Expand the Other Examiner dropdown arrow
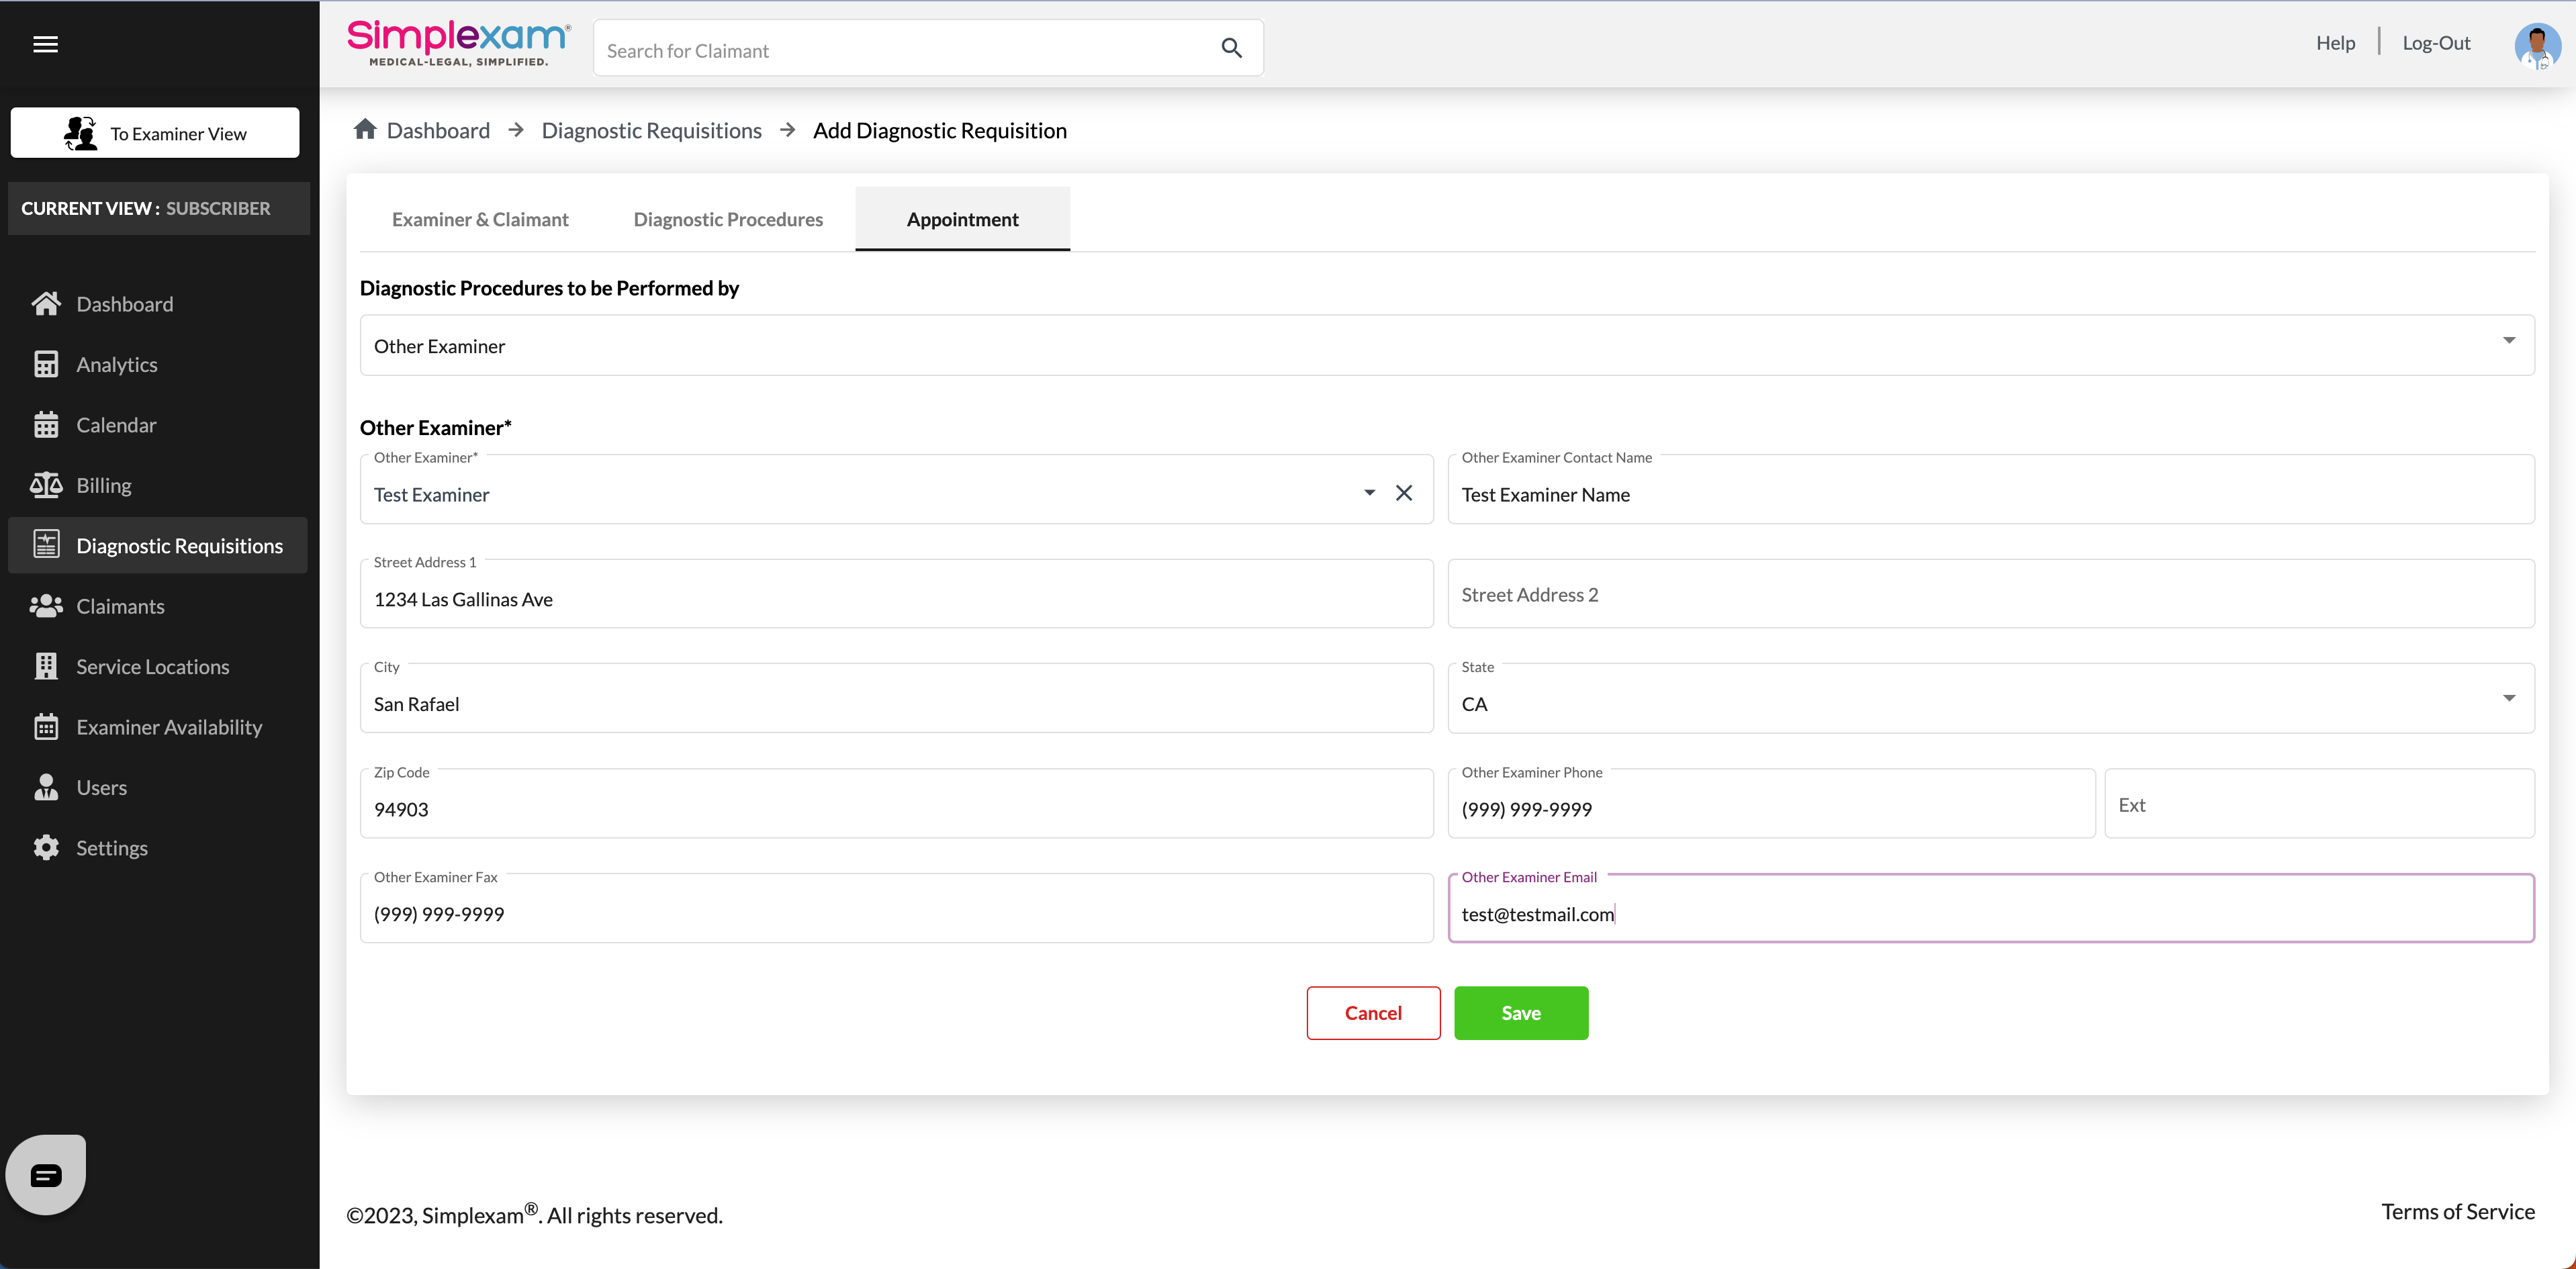This screenshot has height=1269, width=2576. tap(1369, 493)
